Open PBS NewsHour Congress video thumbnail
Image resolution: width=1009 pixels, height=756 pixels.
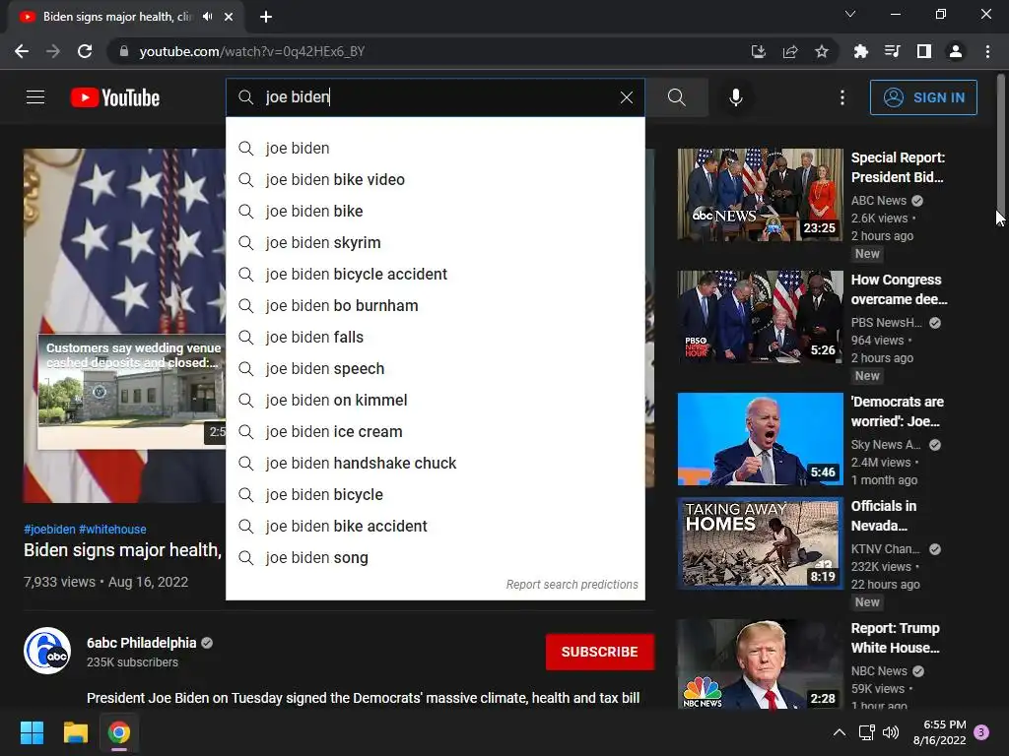[760, 317]
